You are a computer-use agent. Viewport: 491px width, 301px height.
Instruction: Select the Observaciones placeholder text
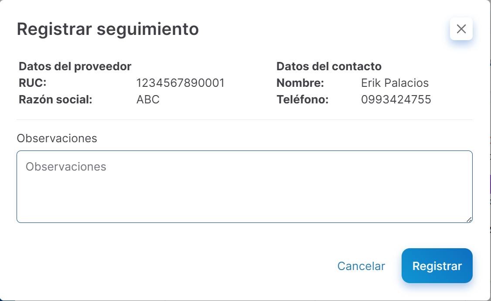(x=65, y=166)
